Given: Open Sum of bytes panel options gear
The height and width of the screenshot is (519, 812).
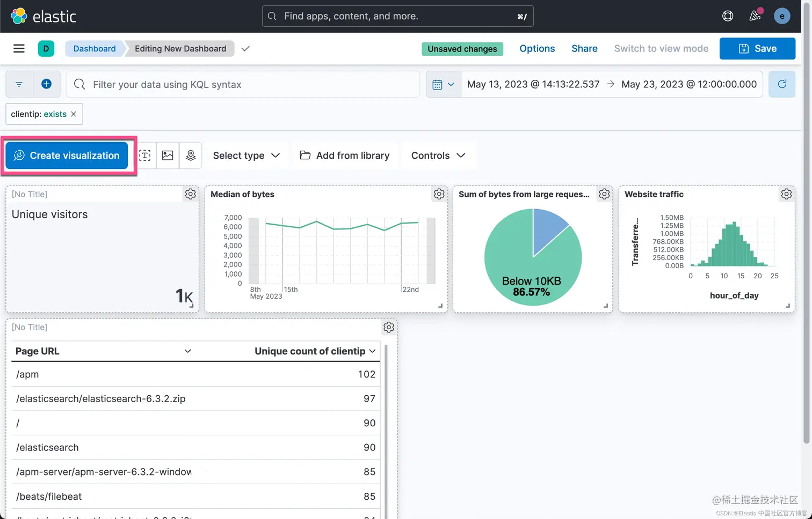Looking at the screenshot, I should coord(604,194).
